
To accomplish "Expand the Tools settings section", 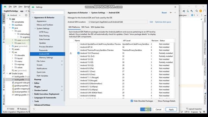I will [x=33, y=101].
